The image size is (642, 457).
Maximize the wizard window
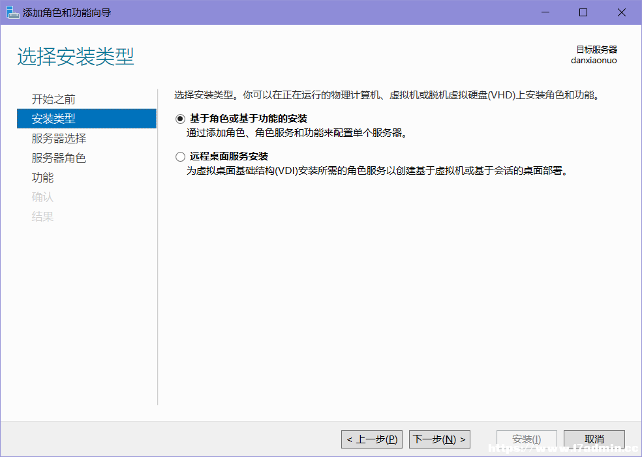583,12
